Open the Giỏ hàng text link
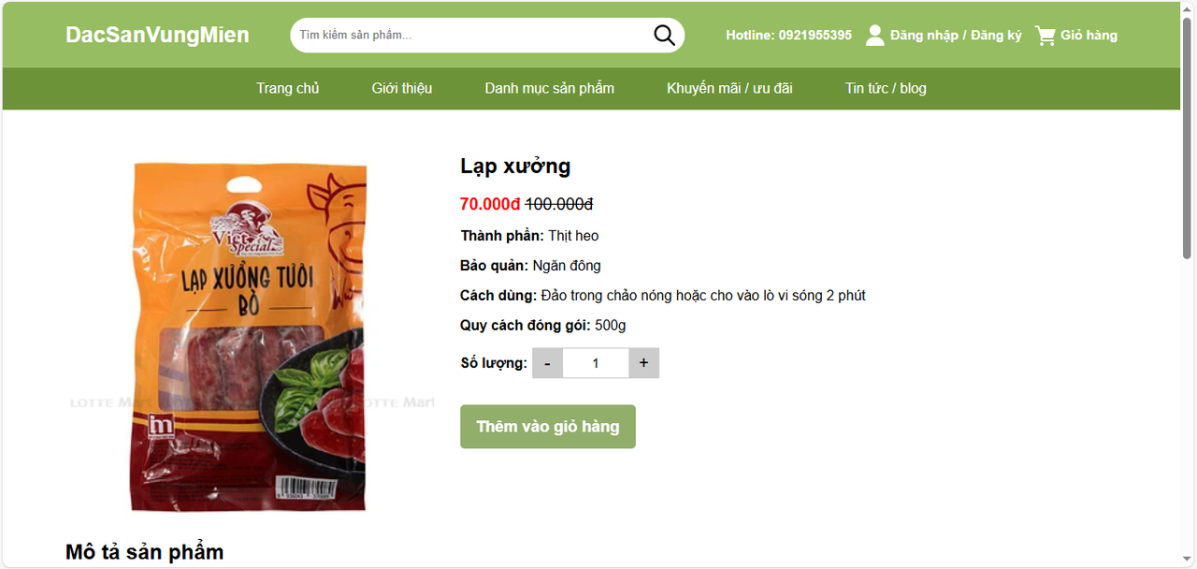This screenshot has height=569, width=1197. 1089,36
